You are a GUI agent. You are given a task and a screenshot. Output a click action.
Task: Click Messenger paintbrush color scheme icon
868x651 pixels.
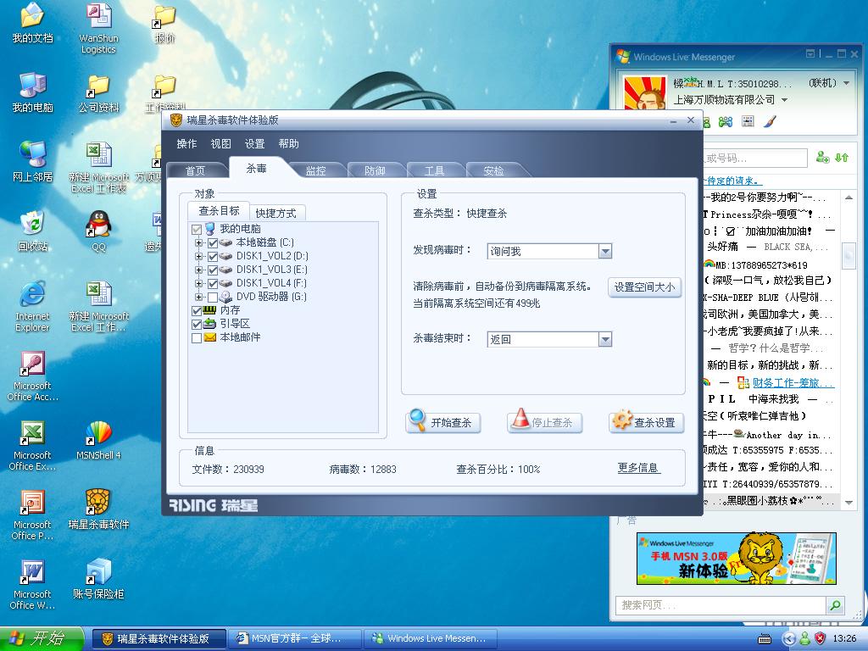coord(770,122)
